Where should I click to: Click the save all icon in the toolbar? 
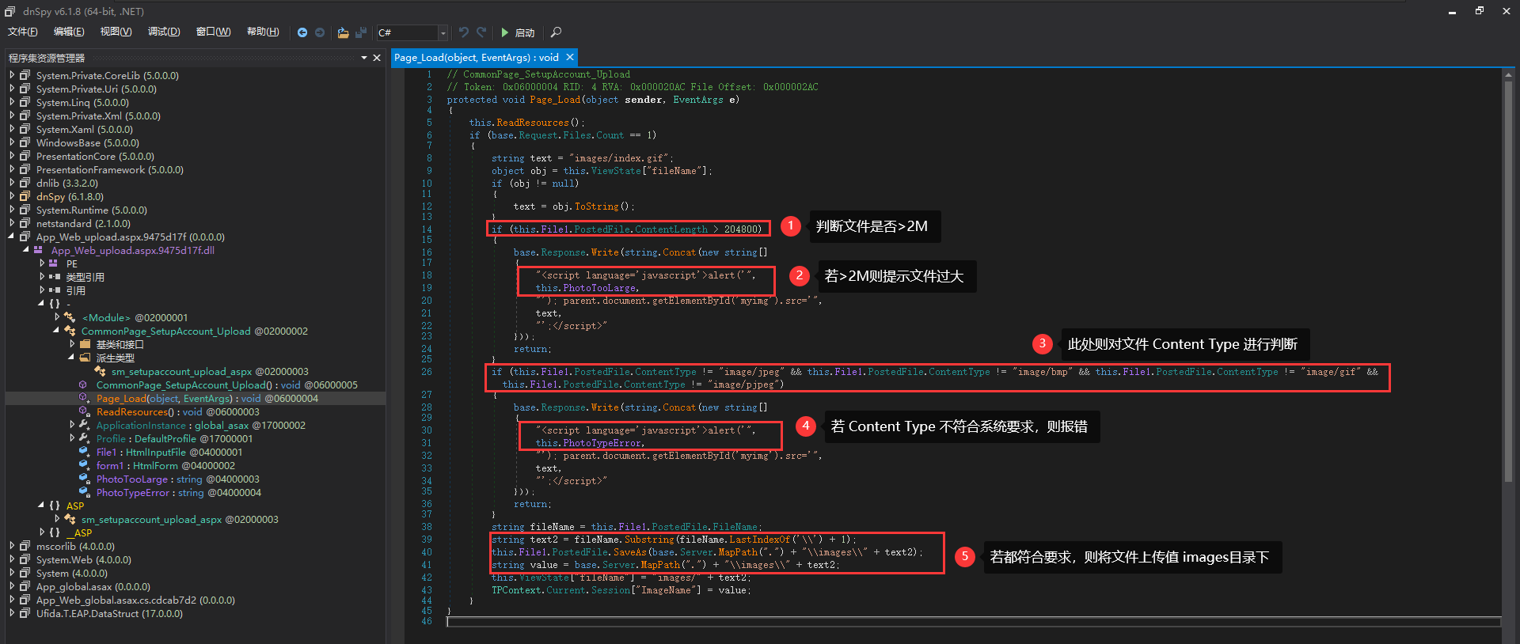point(361,32)
